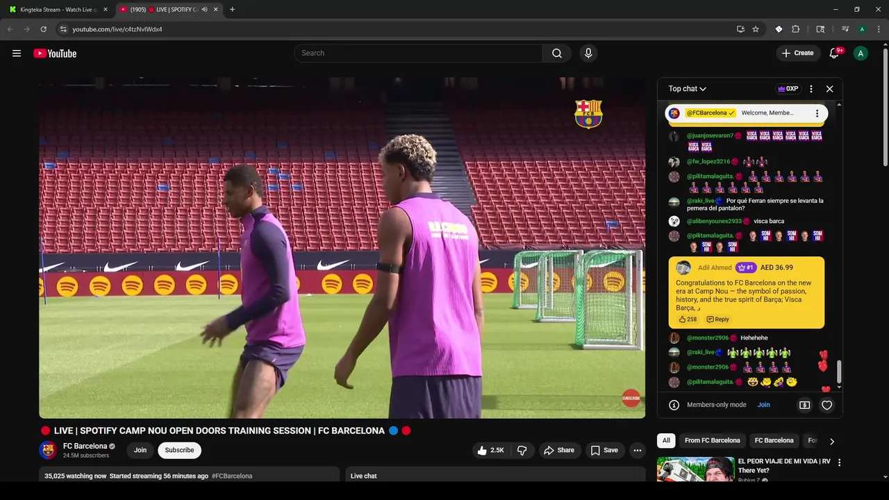
Task: Open the Chrome three-dot menu
Action: tap(879, 29)
